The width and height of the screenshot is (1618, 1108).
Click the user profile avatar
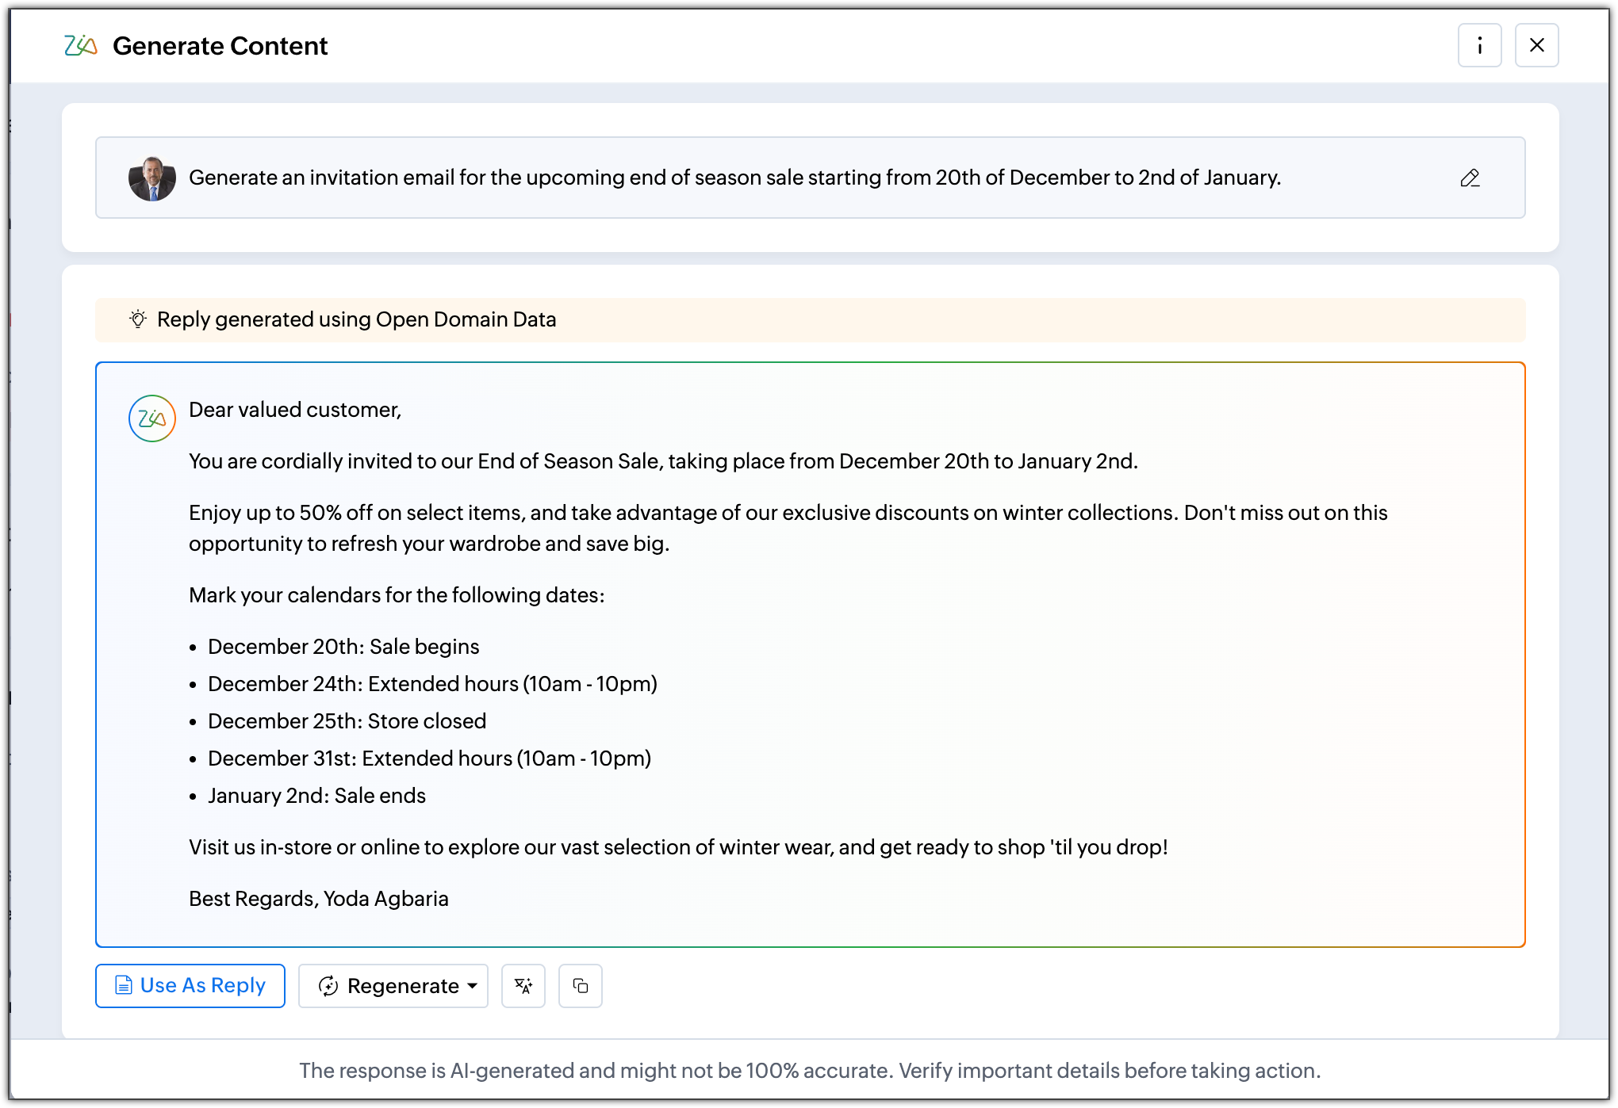click(151, 178)
